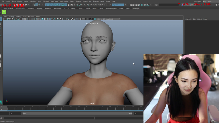
Task: Expand arrow beside ACES view transform
Action: point(119,19)
